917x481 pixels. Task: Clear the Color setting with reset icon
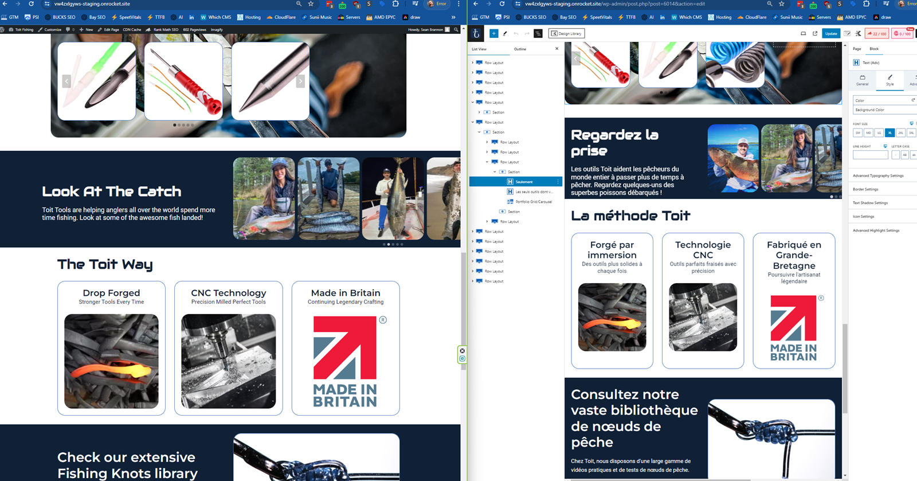click(x=913, y=100)
